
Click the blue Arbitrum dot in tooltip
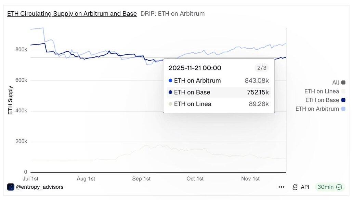point(170,81)
